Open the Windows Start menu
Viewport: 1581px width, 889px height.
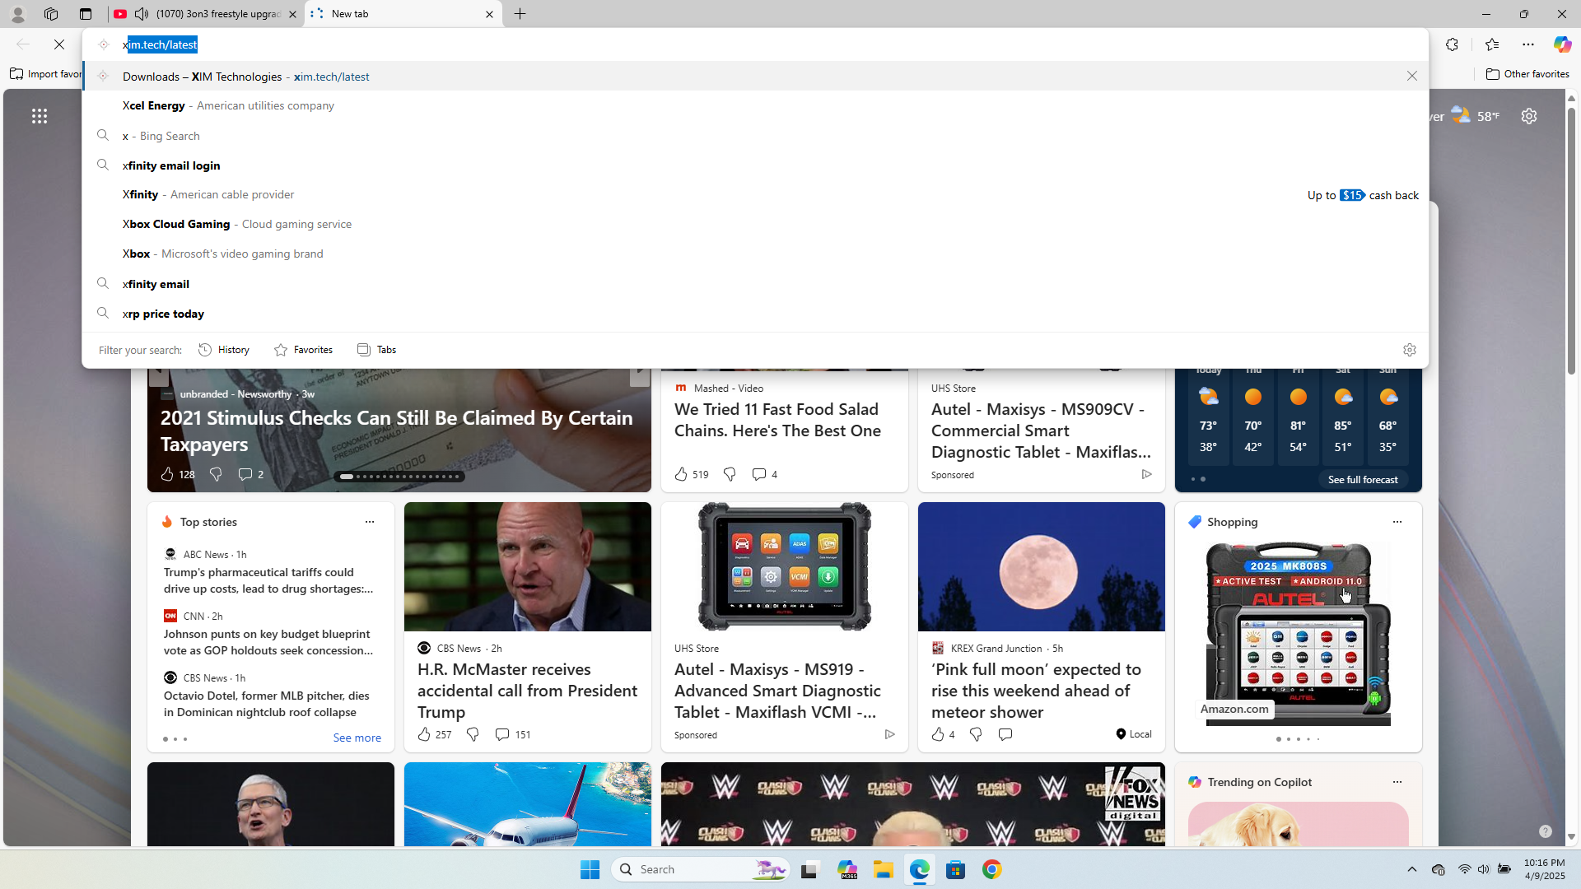(x=590, y=869)
